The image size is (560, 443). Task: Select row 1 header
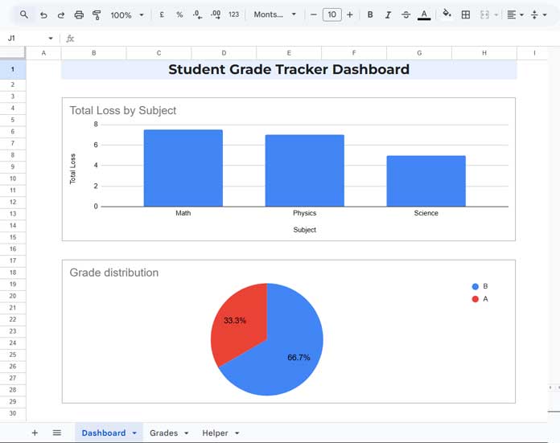13,69
